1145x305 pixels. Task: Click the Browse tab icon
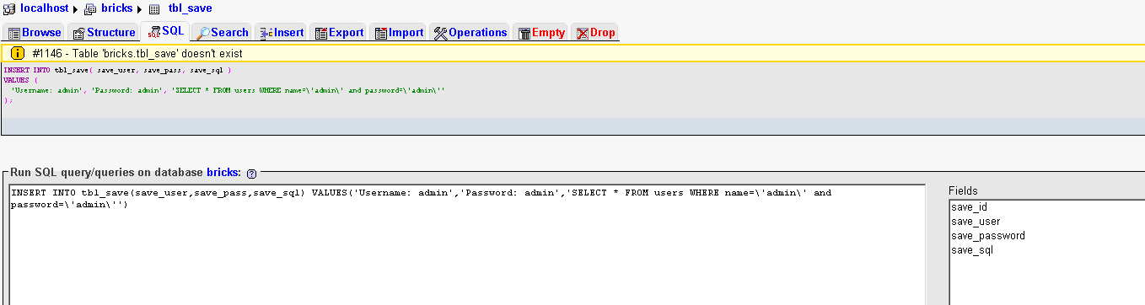14,33
